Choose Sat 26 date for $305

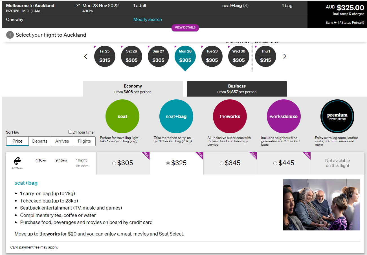tap(131, 56)
